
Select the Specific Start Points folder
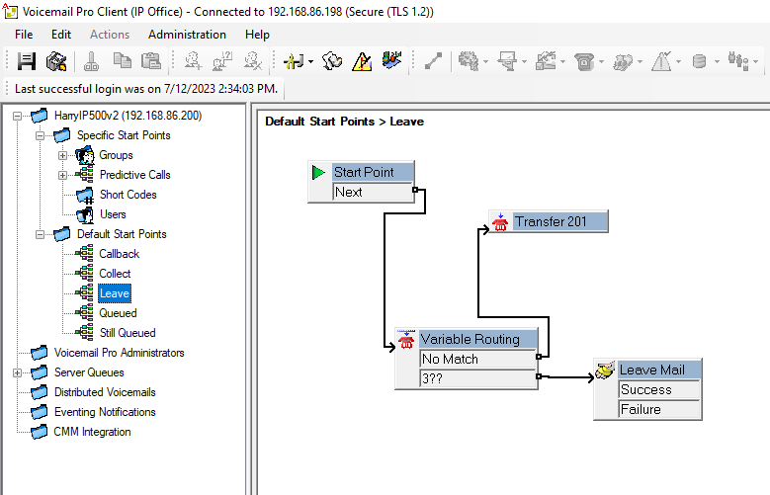[x=124, y=135]
